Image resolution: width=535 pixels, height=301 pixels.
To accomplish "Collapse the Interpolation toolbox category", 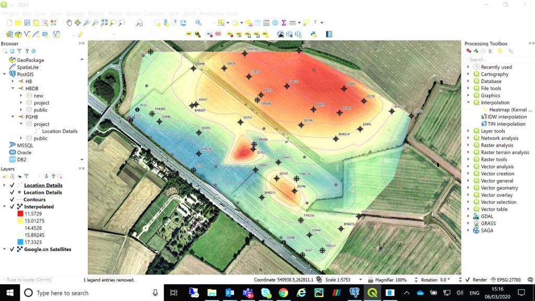I will tap(469, 102).
